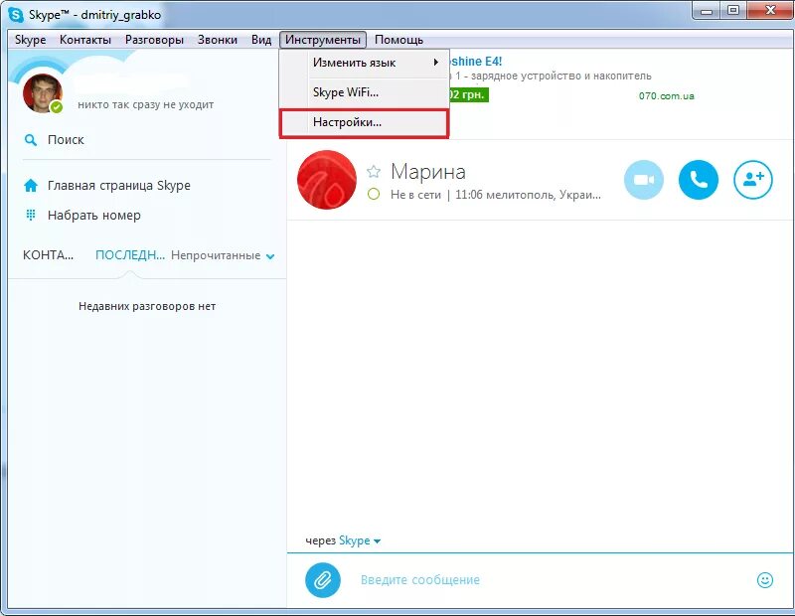Viewport: 795px width, 616px height.
Task: Click the Skype logo in title bar
Action: coord(16,14)
